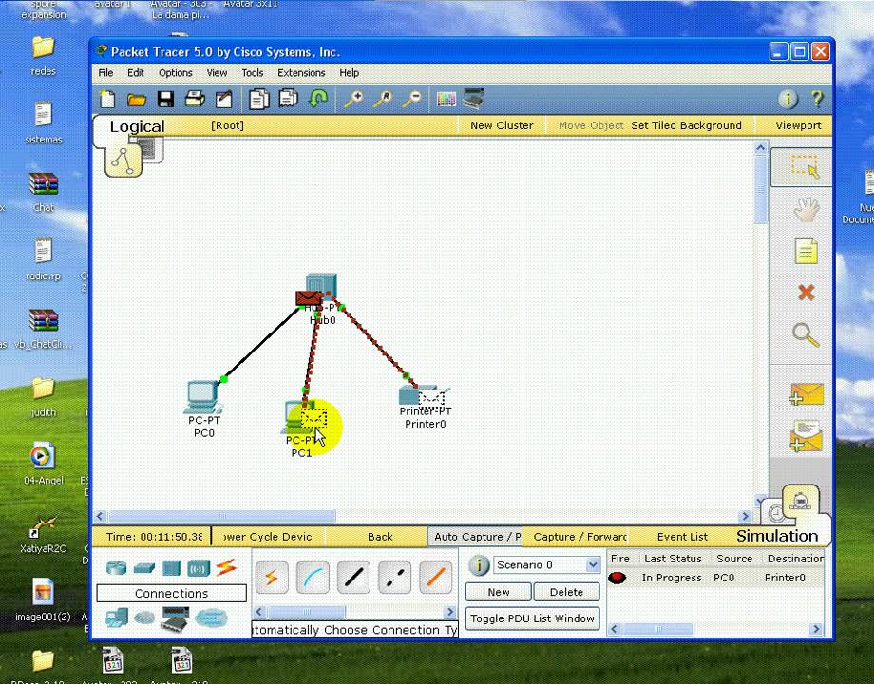The width and height of the screenshot is (874, 684).
Task: Open a file with the folder icon
Action: 136,100
